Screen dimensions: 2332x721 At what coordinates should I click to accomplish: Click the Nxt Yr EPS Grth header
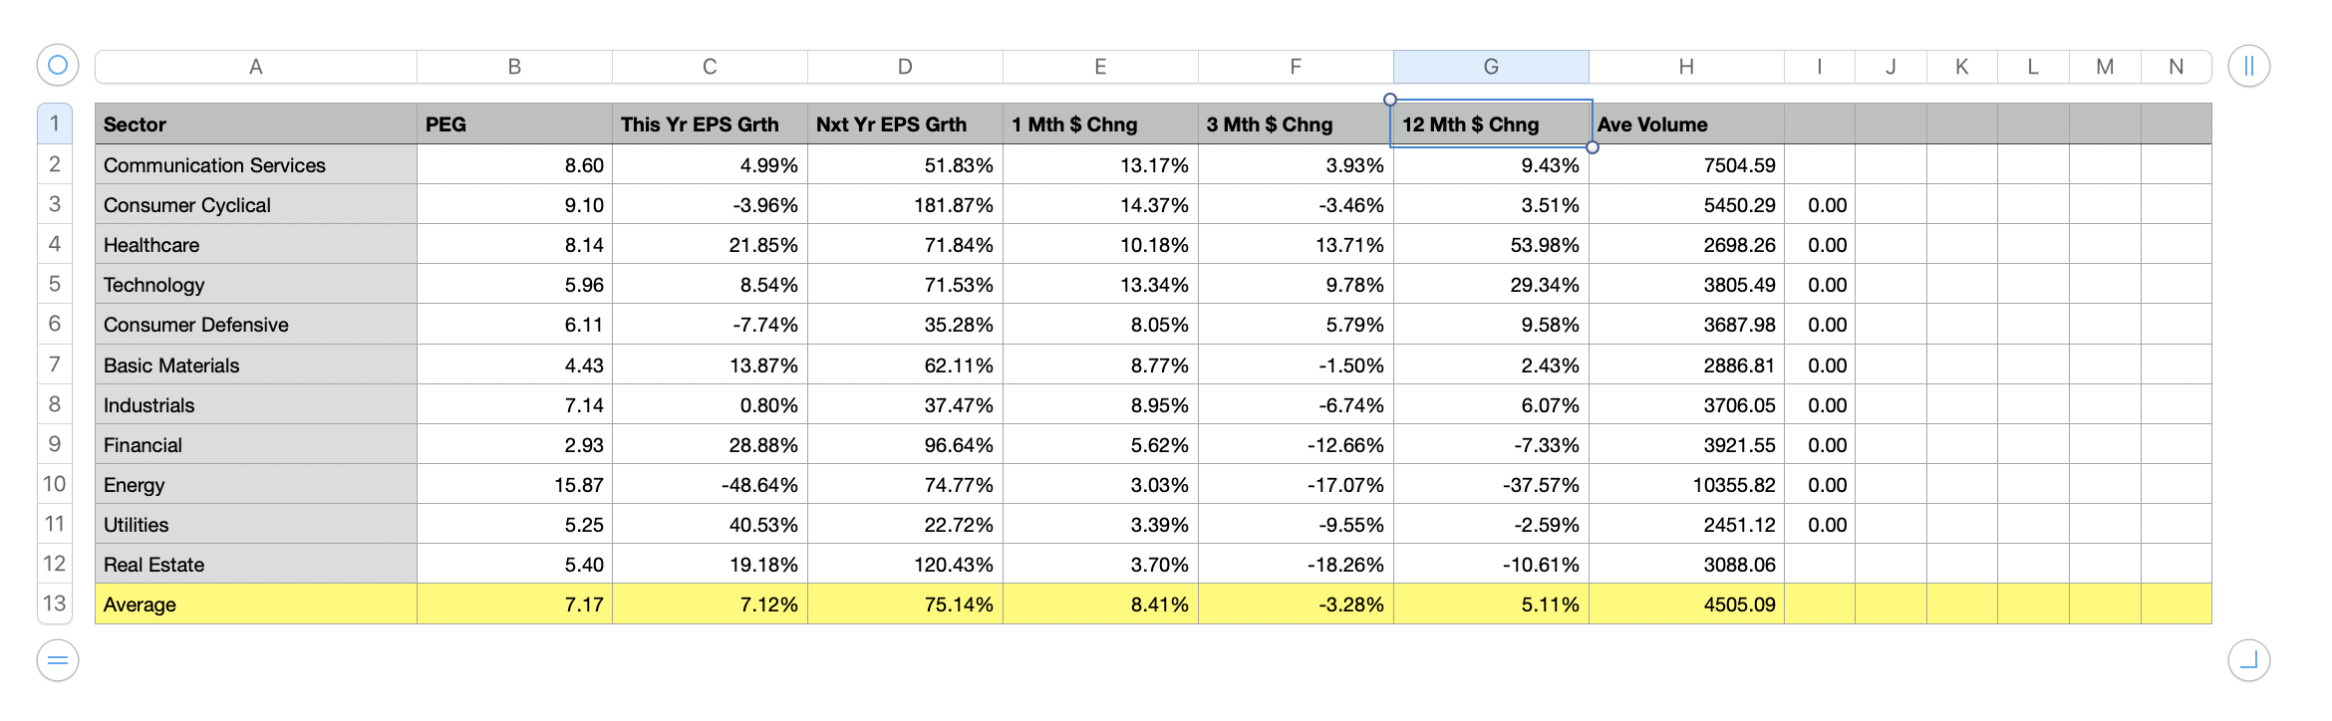pos(905,124)
